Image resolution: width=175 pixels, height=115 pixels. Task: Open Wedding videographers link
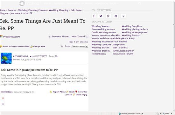tap(135, 32)
